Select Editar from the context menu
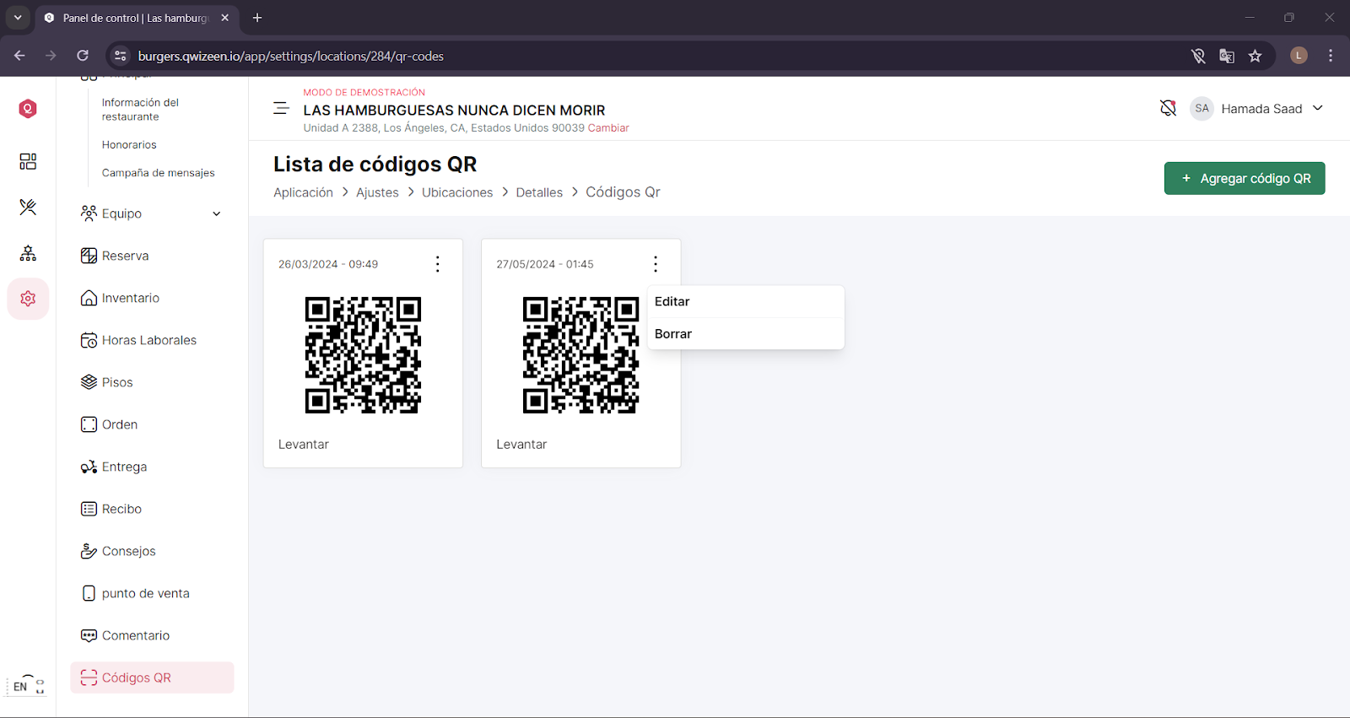 [x=746, y=301]
